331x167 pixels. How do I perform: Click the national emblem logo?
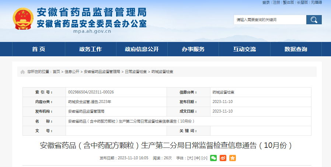pos(23,18)
